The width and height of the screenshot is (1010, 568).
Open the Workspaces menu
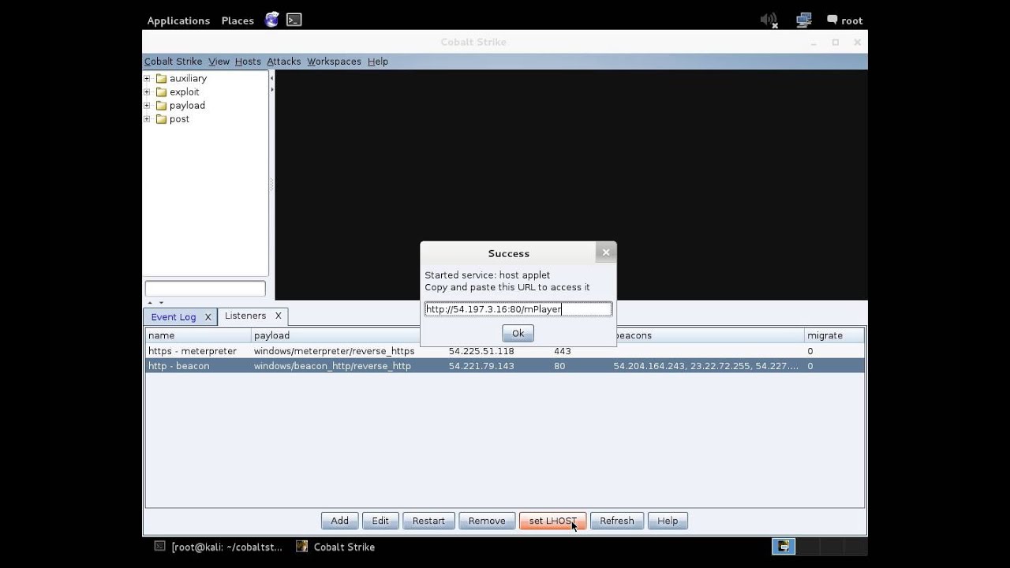click(334, 62)
